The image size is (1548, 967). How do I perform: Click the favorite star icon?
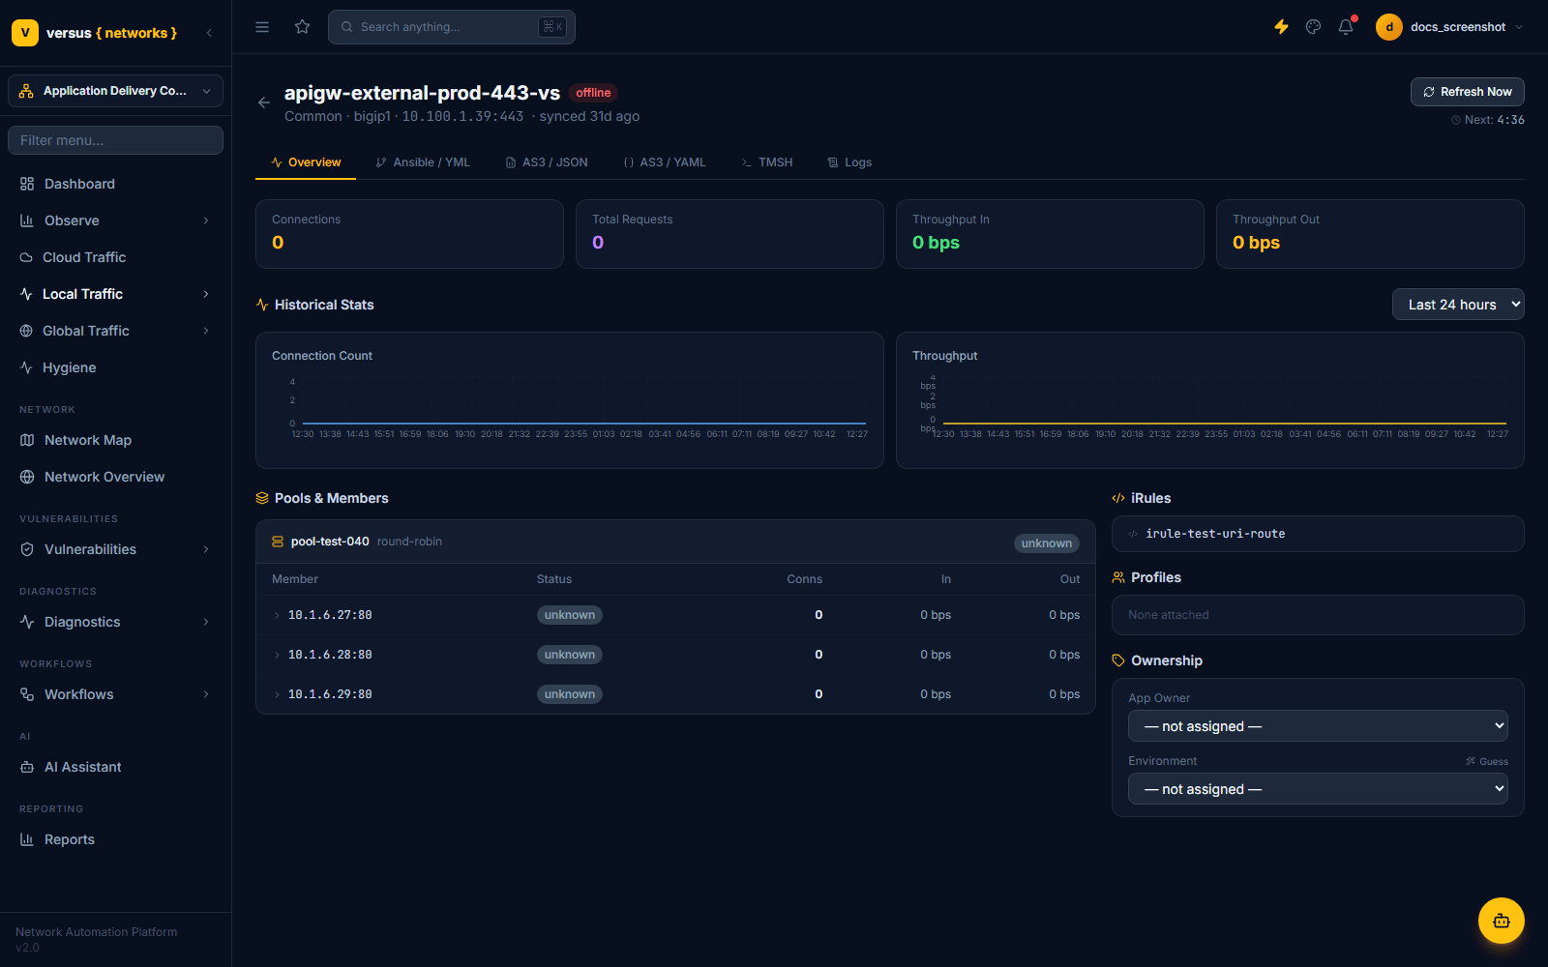[303, 27]
